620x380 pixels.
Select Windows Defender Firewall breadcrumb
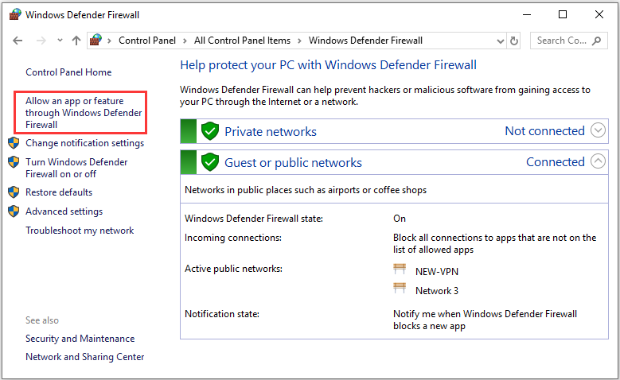click(365, 41)
